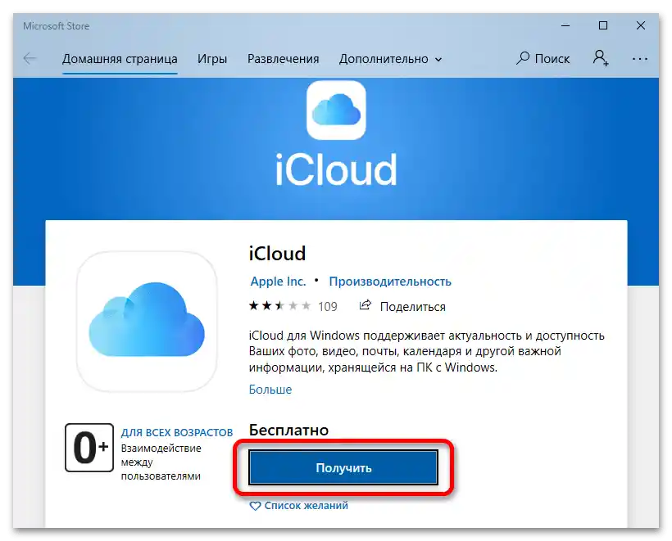Add to Список желаний

pos(306,506)
